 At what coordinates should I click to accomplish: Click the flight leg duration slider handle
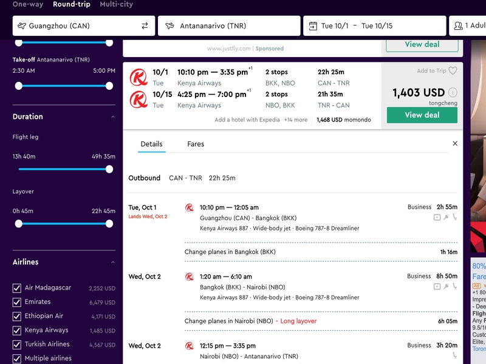tap(109, 169)
